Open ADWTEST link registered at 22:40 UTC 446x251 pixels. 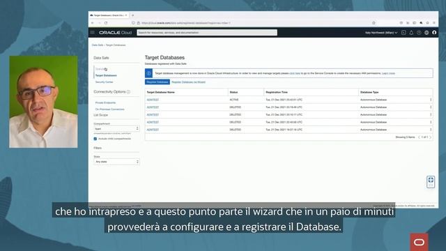pyautogui.click(x=153, y=122)
